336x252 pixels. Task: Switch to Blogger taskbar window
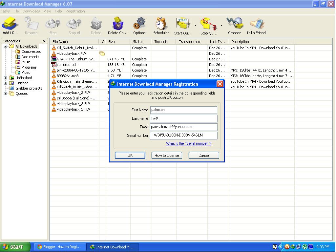point(59,247)
